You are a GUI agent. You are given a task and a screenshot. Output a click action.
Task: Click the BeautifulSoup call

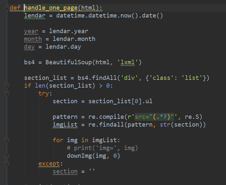[x=94, y=62]
